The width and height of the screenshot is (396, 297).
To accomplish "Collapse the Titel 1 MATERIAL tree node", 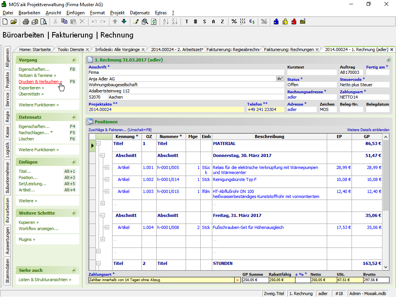I will tap(99, 143).
